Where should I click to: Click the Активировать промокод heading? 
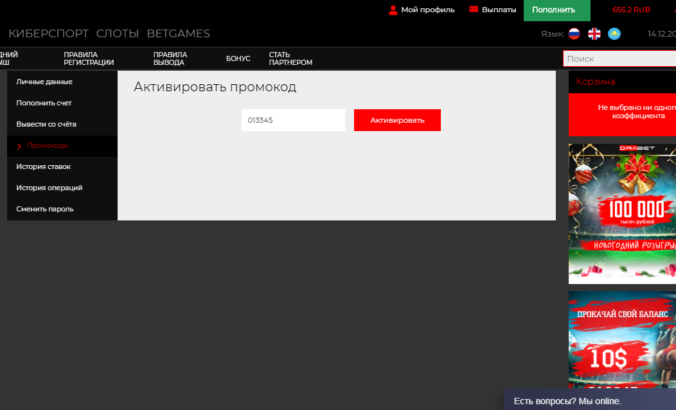(215, 87)
